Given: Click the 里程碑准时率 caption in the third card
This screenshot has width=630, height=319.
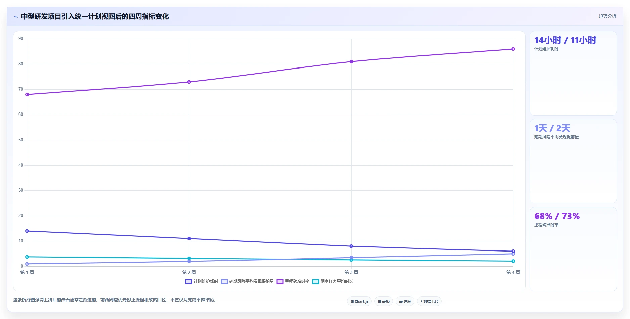Looking at the screenshot, I should pyautogui.click(x=546, y=225).
